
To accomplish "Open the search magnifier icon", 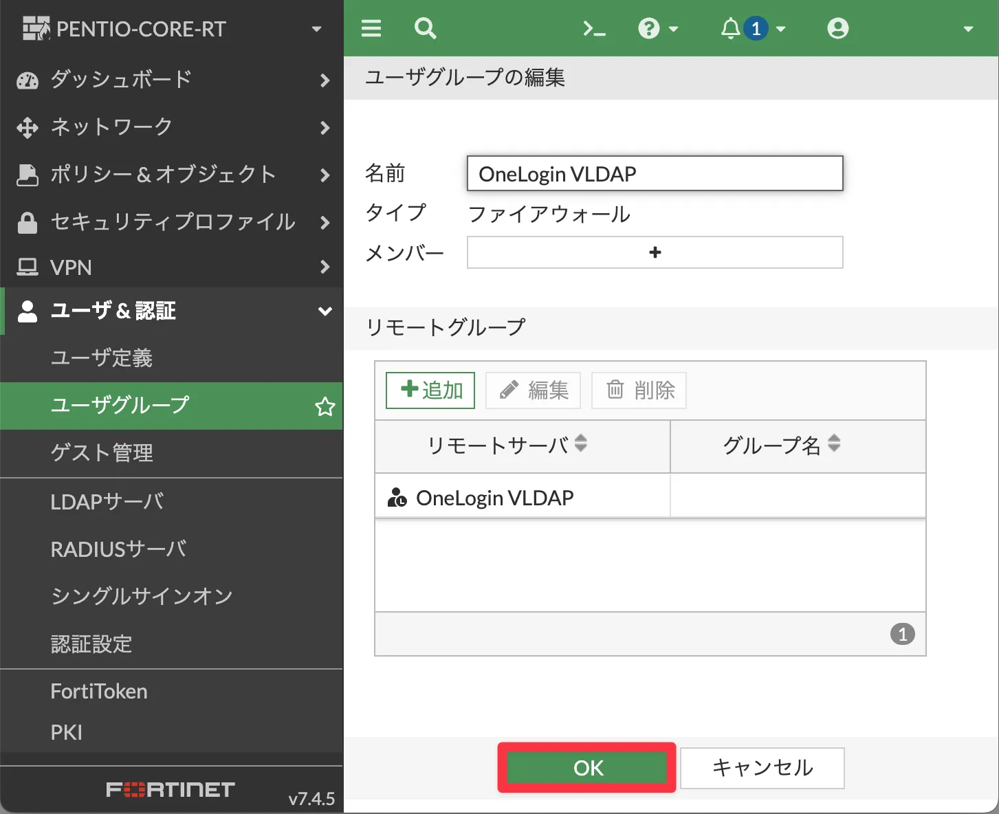I will click(425, 28).
